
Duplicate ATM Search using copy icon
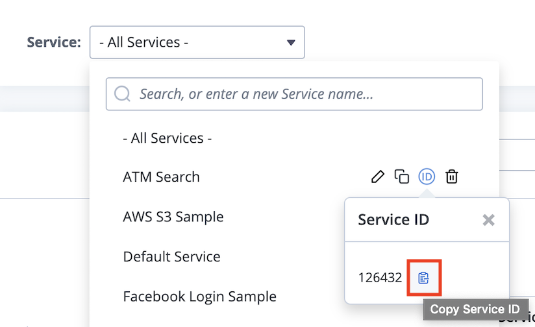coord(402,176)
